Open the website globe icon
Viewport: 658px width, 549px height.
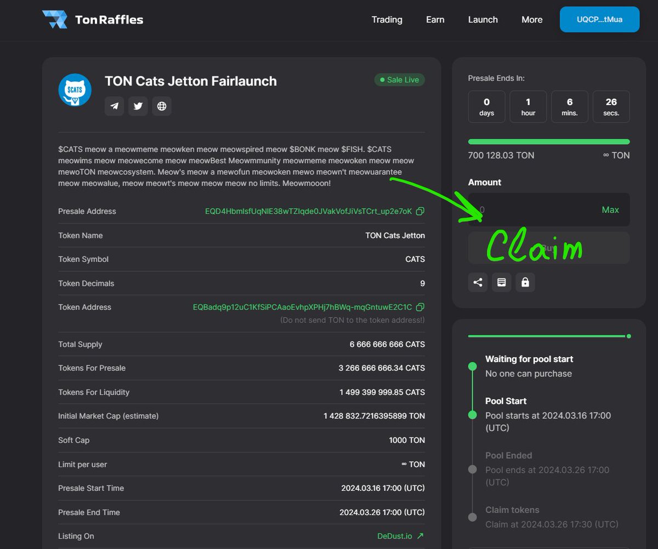tap(162, 106)
